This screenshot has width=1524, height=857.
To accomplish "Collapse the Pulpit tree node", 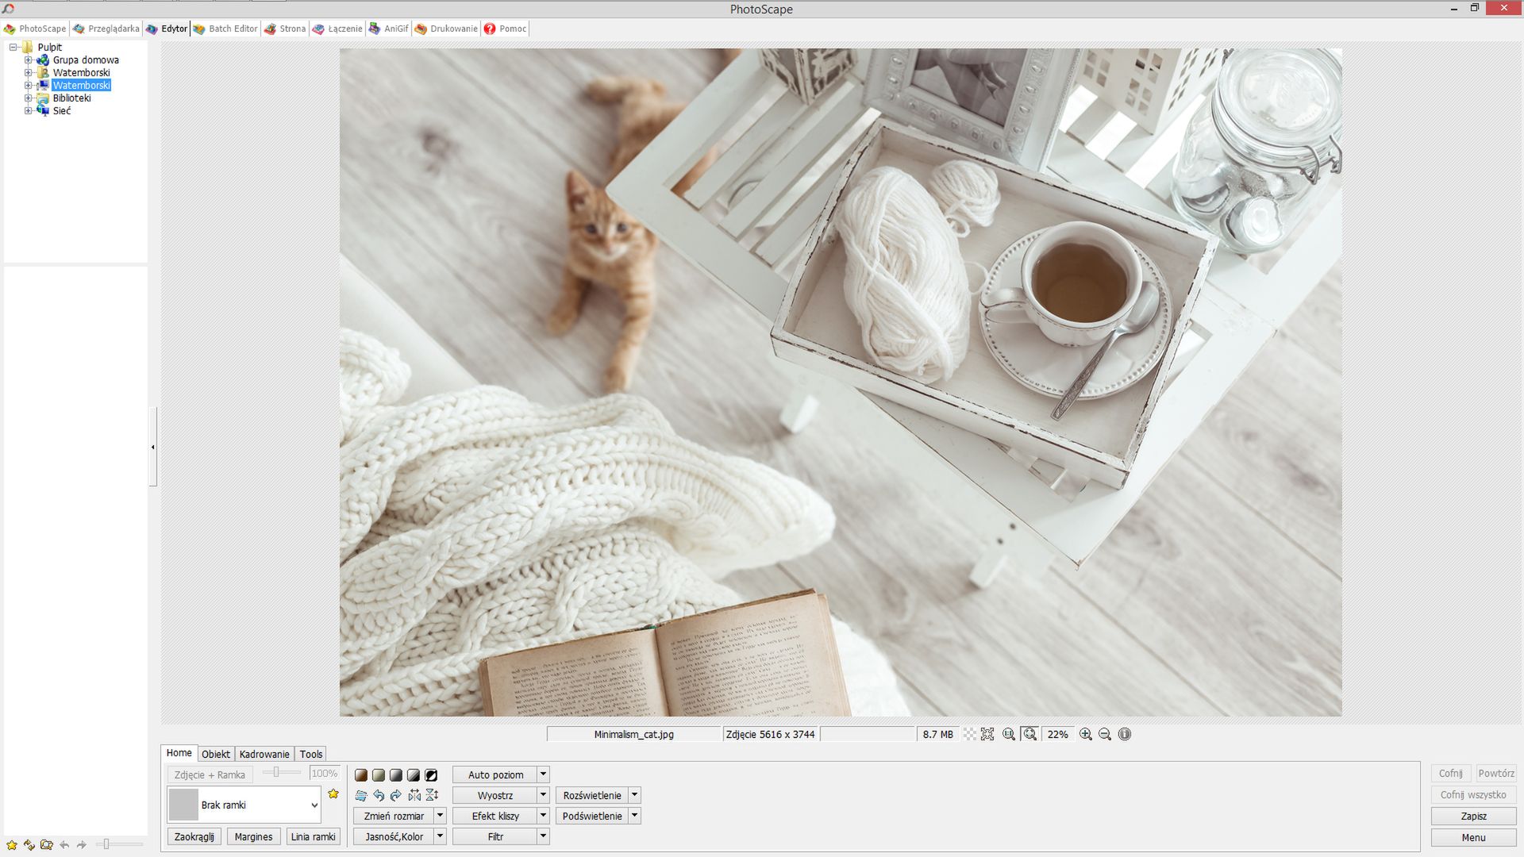I will click(x=13, y=48).
